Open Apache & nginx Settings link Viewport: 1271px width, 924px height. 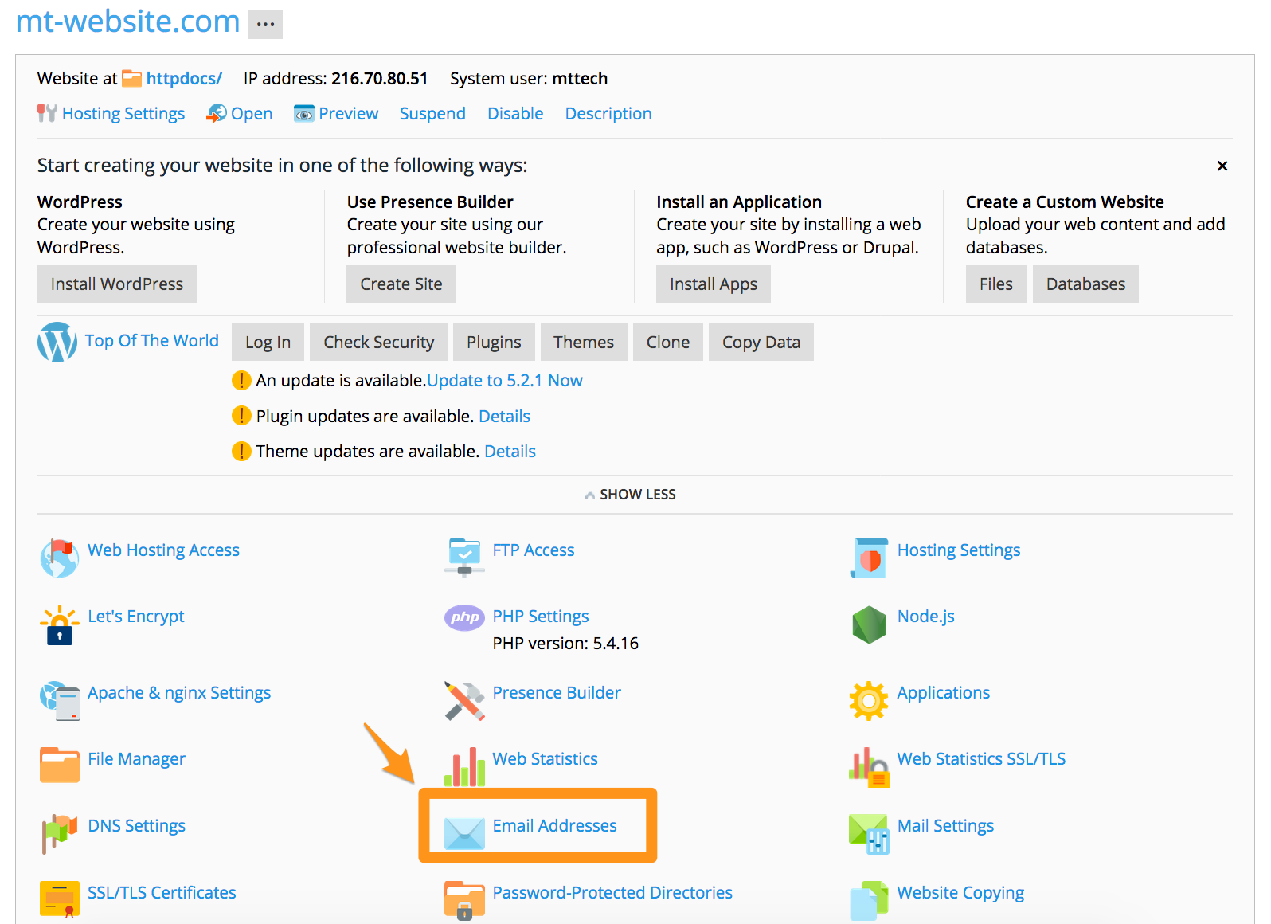click(x=179, y=693)
